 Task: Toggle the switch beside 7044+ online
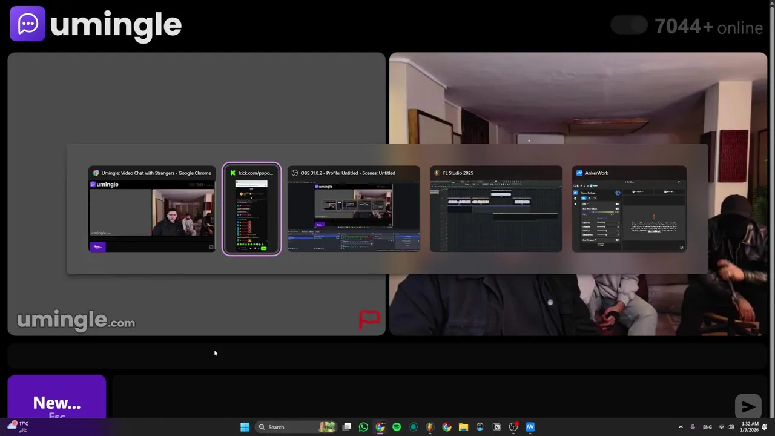[x=629, y=25]
